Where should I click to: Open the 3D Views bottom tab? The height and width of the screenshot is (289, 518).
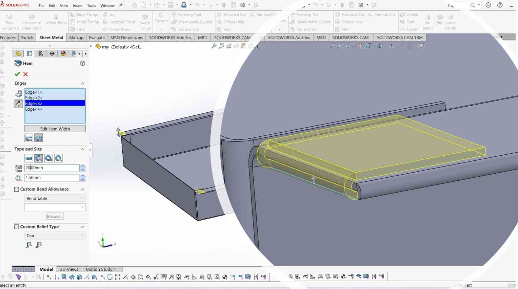(69, 269)
